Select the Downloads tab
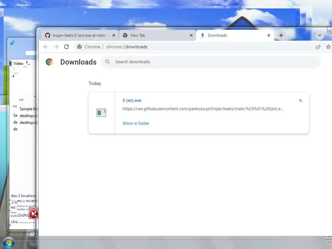Image resolution: width=332 pixels, height=249 pixels. pyautogui.click(x=235, y=35)
